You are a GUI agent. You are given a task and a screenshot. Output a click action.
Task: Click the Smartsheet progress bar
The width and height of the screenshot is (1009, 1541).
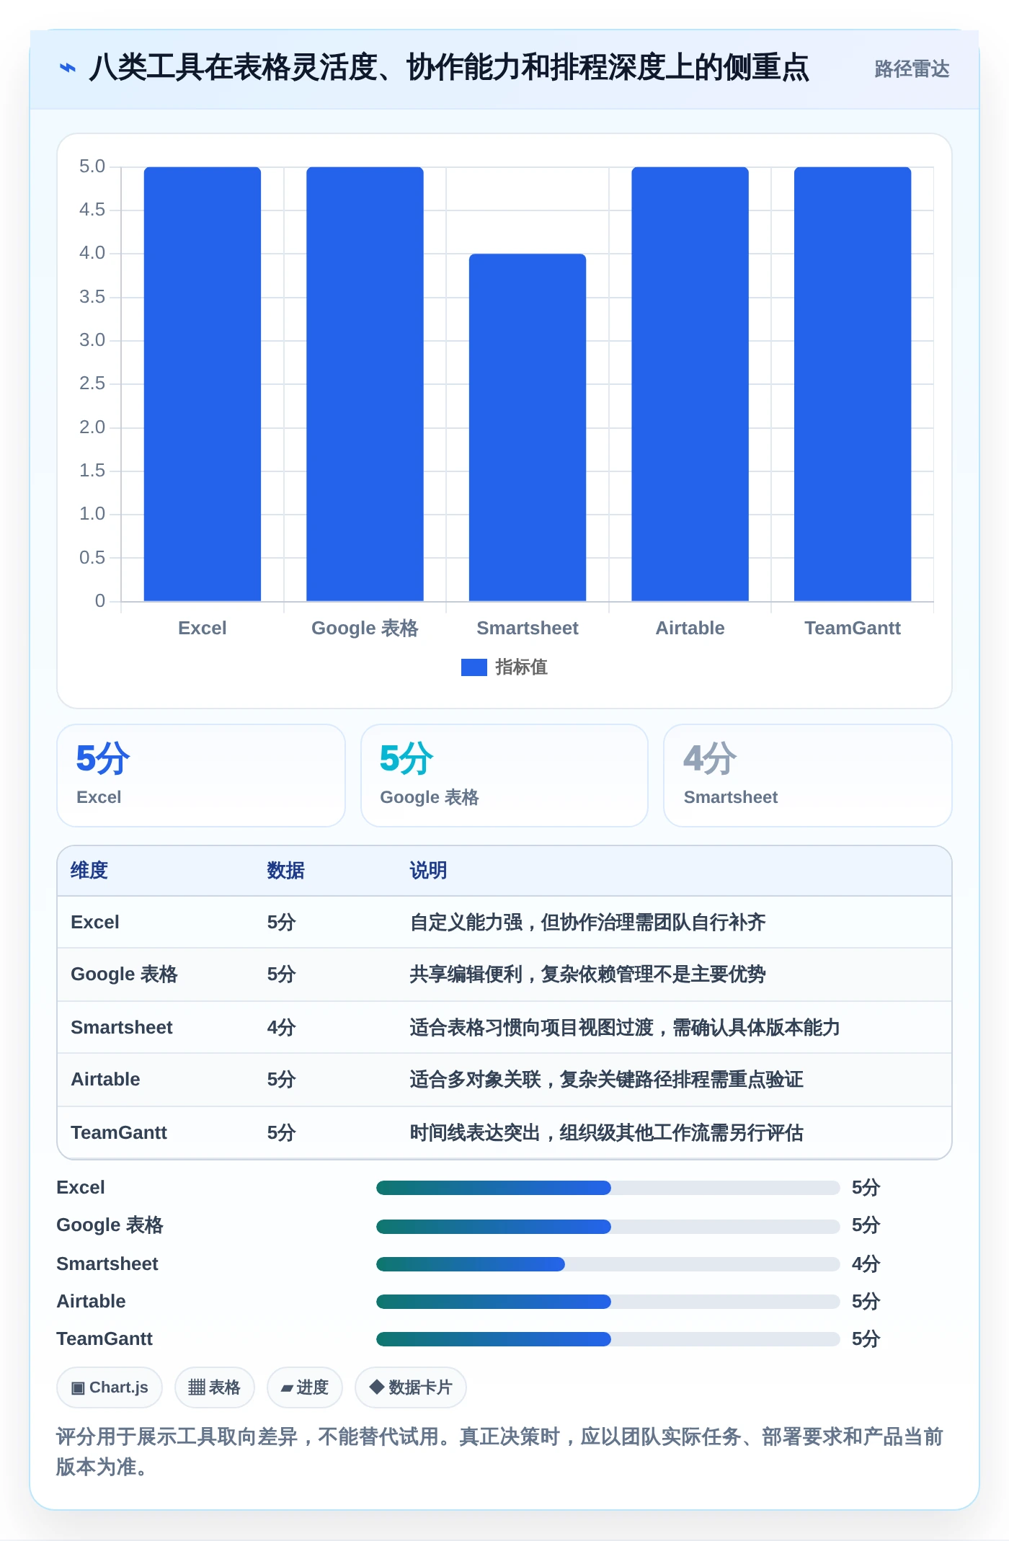tap(608, 1264)
